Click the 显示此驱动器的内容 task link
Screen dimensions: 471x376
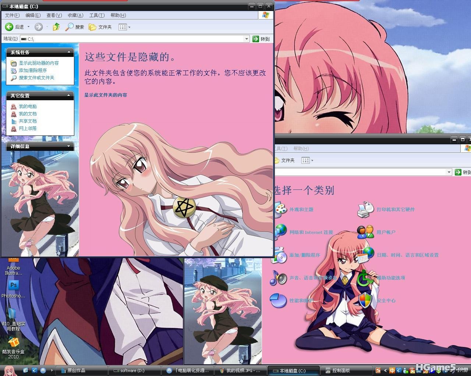[39, 63]
